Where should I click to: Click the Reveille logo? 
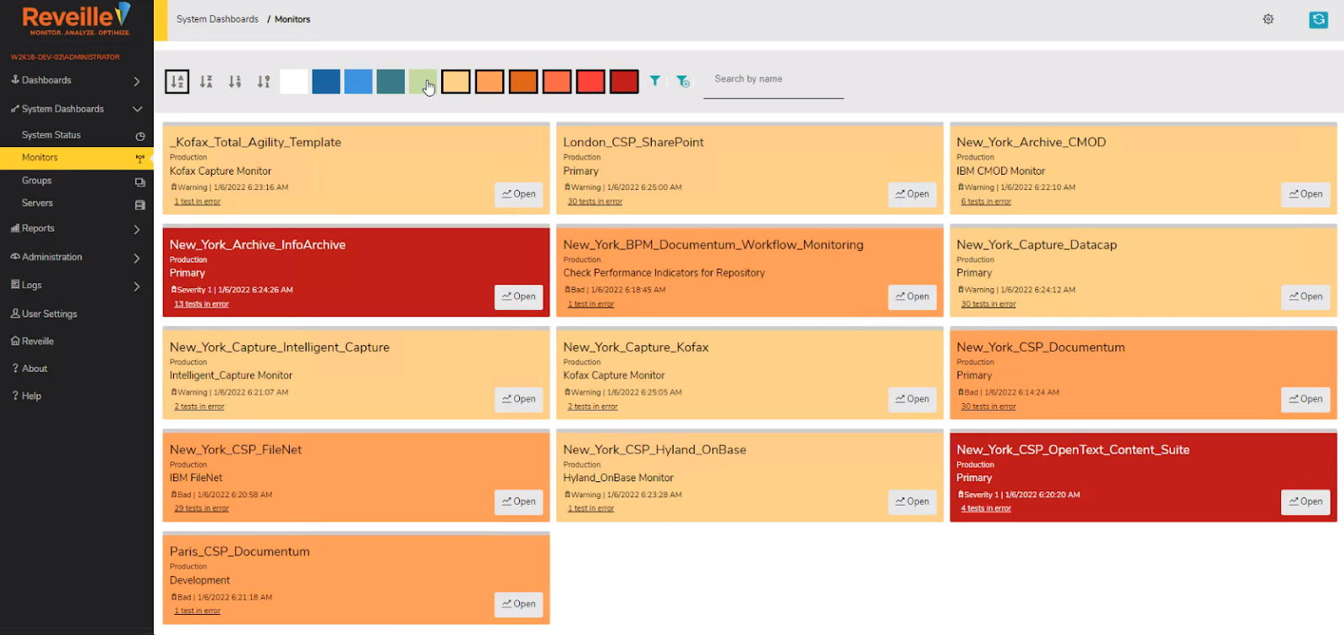pos(76,19)
